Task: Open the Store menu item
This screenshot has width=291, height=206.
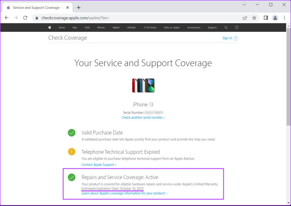Action: (x=62, y=28)
